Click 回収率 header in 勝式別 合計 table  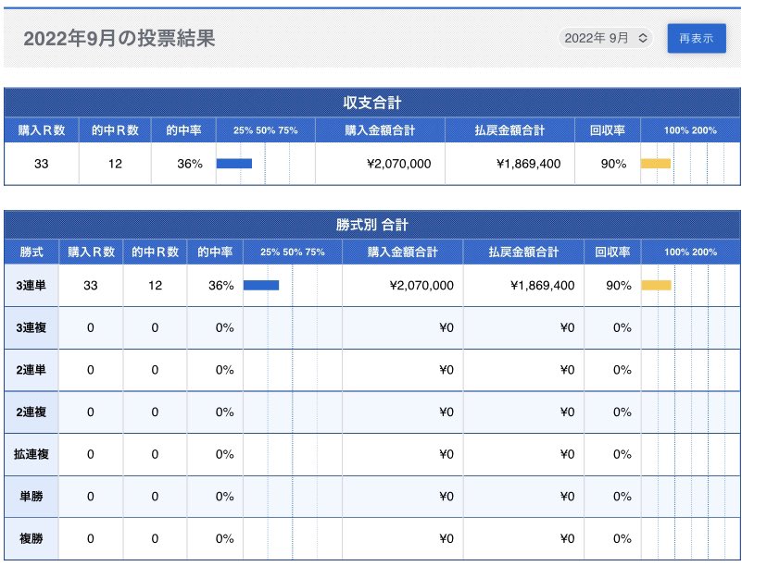click(x=612, y=252)
